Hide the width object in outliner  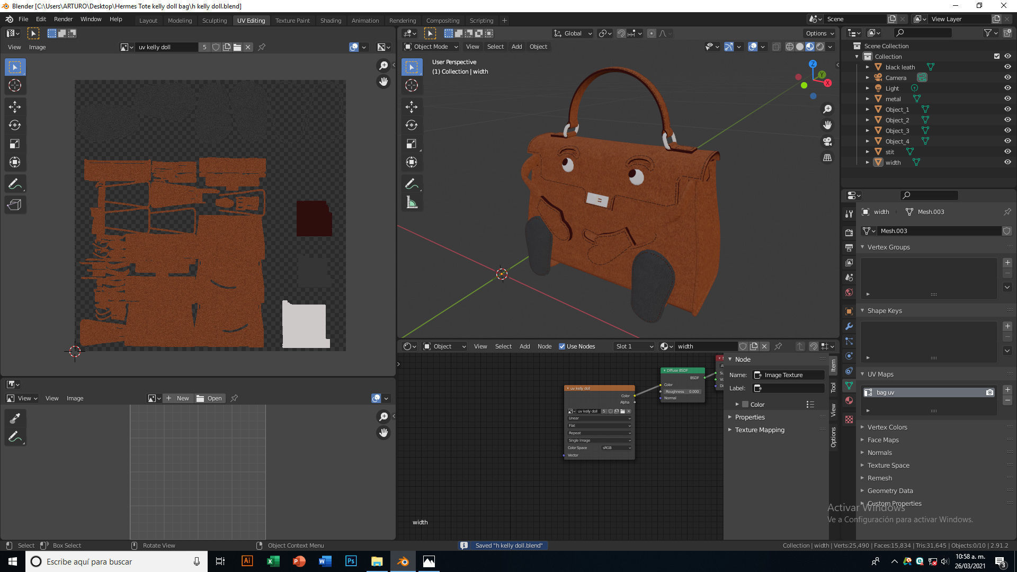(x=1007, y=162)
